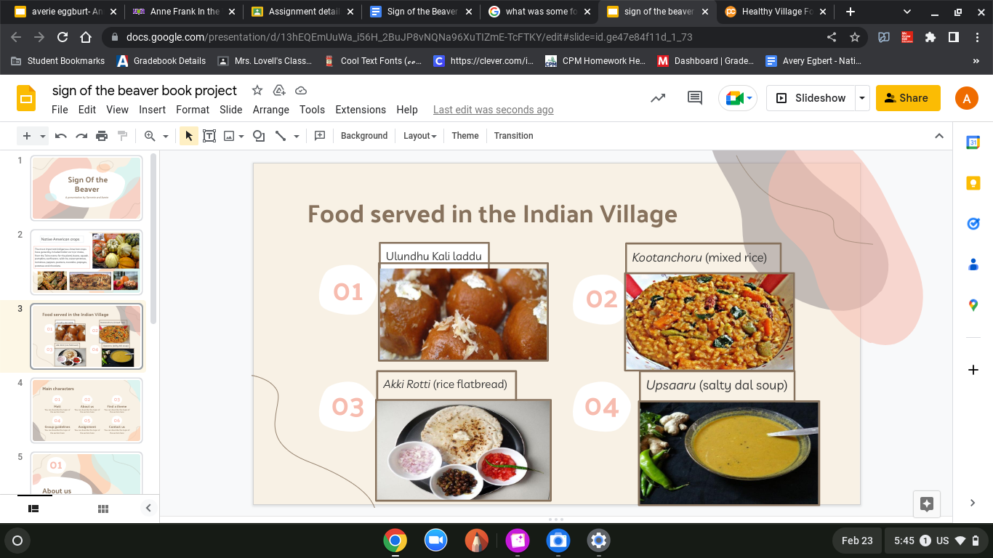The image size is (993, 558).
Task: Open the Slideshow dropdown arrow
Action: [862, 98]
